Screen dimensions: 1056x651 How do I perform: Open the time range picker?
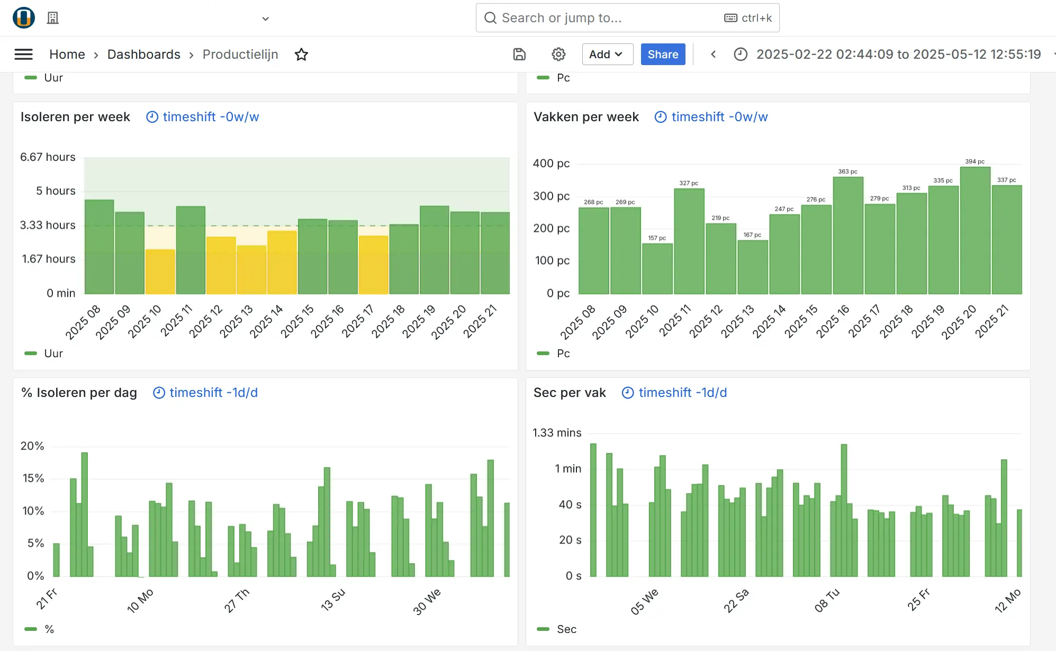tap(898, 54)
